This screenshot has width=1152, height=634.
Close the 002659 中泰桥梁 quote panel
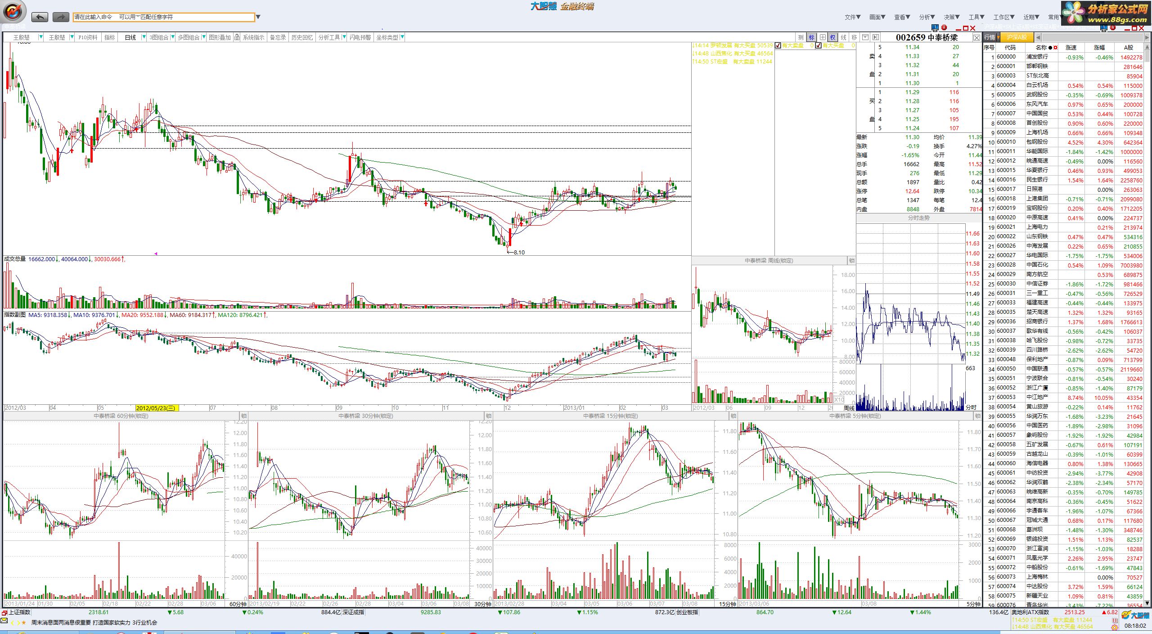tap(976, 37)
